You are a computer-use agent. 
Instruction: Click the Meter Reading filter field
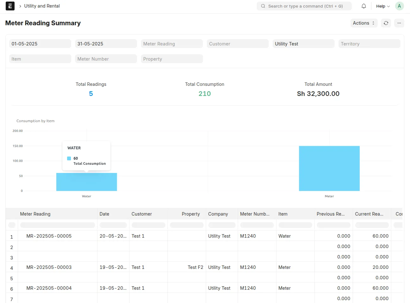pyautogui.click(x=172, y=44)
